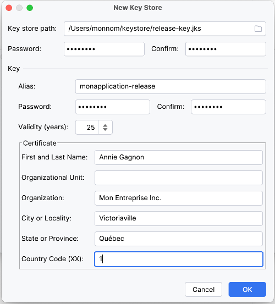
Task: Click the State or Province field Québec
Action: [179, 239]
